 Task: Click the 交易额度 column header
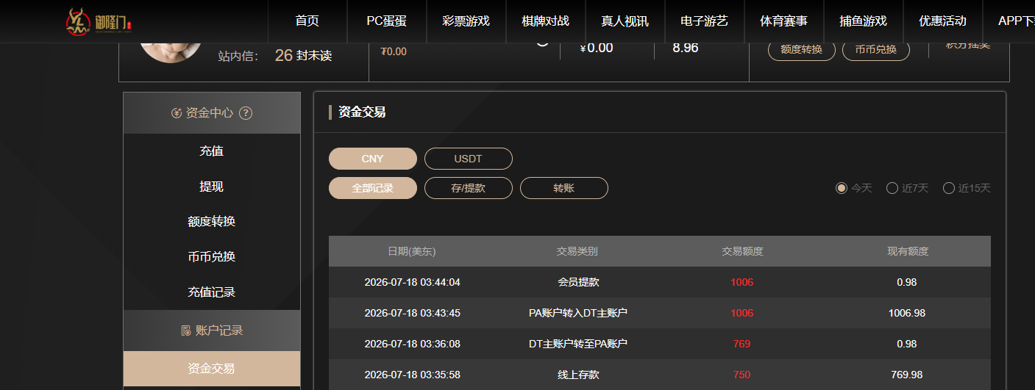click(743, 251)
